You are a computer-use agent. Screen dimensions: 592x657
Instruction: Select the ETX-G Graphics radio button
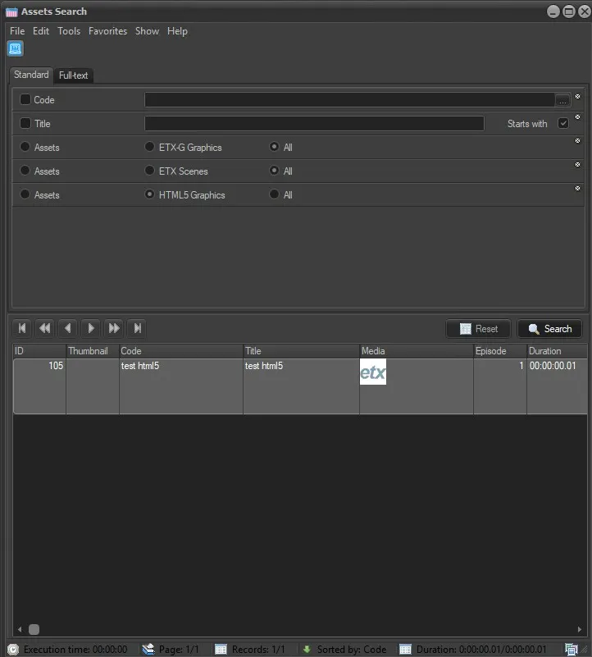pyautogui.click(x=149, y=148)
